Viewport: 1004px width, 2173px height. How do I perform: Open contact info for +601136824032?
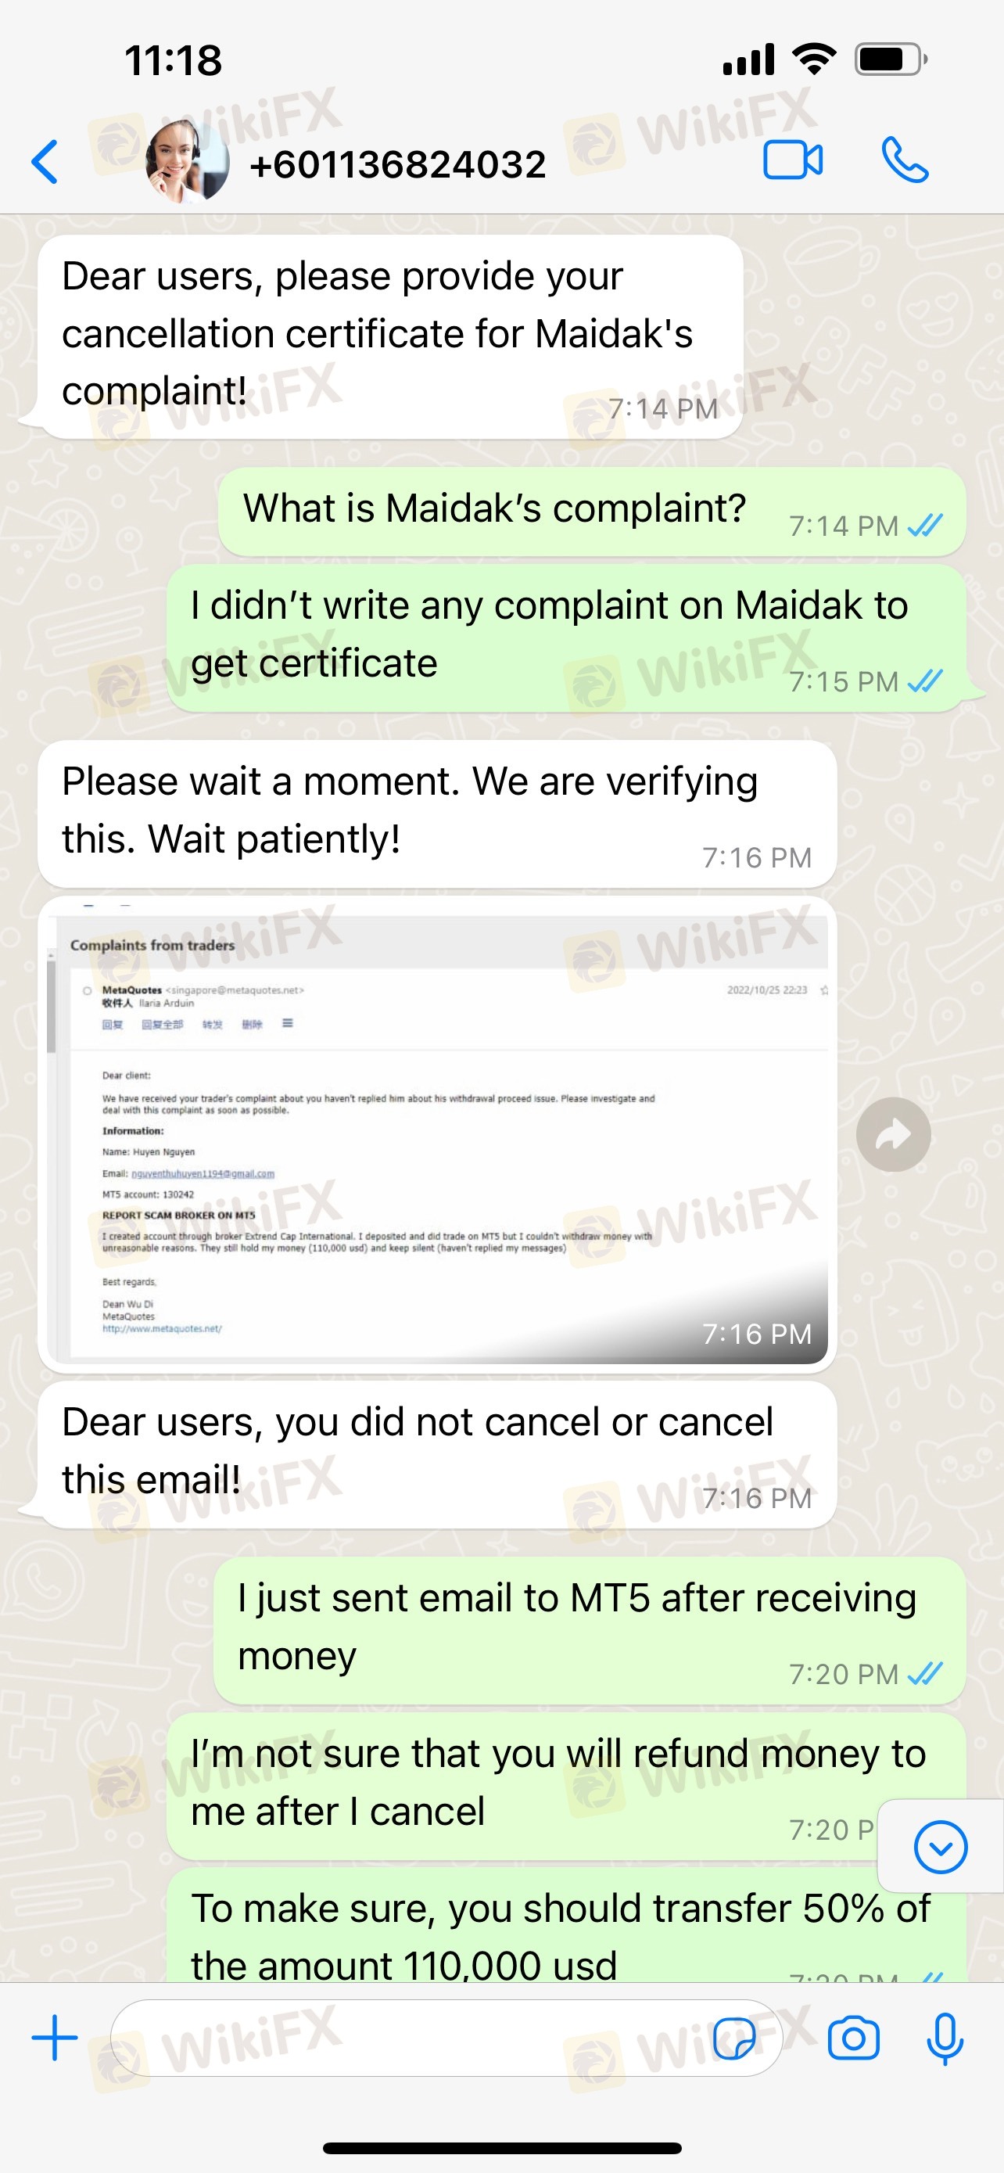(x=398, y=163)
